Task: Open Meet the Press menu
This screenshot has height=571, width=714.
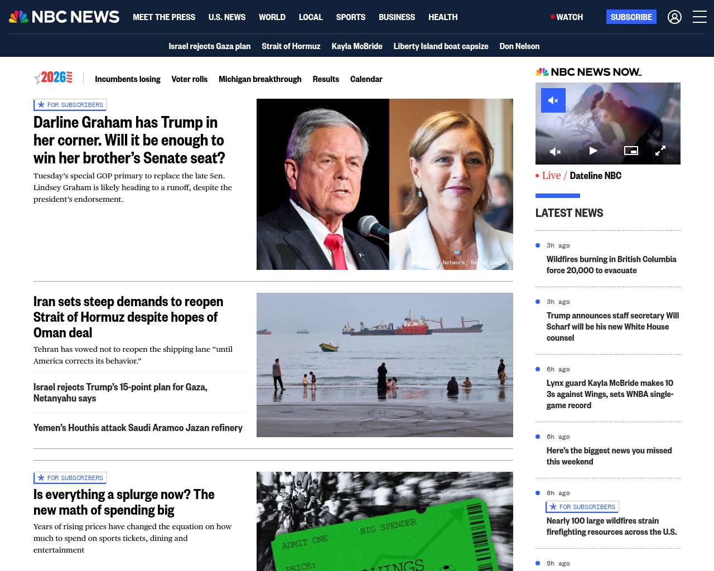Action: coord(164,17)
